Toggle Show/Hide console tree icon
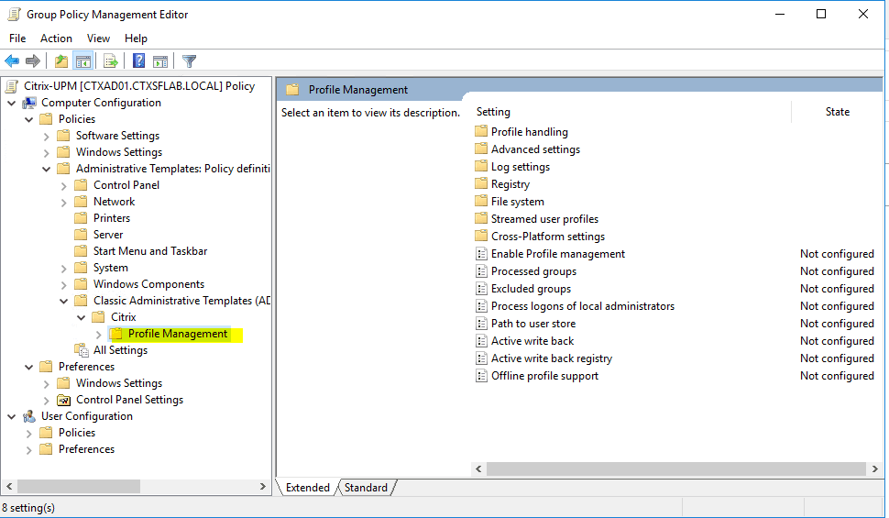The image size is (889, 518). pyautogui.click(x=83, y=61)
